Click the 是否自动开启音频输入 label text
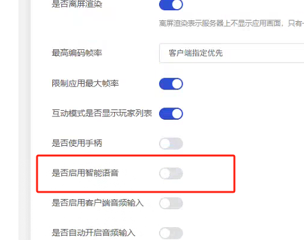This screenshot has height=240, width=304. 93,233
